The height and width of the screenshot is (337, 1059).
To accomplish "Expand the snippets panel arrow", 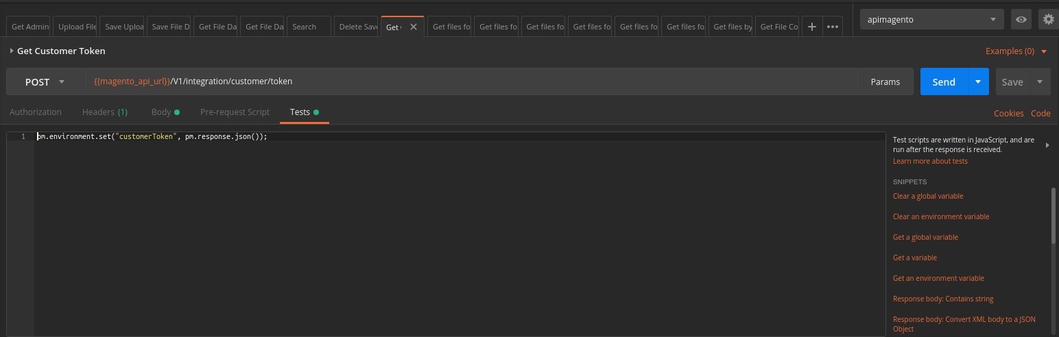I will 1047,145.
